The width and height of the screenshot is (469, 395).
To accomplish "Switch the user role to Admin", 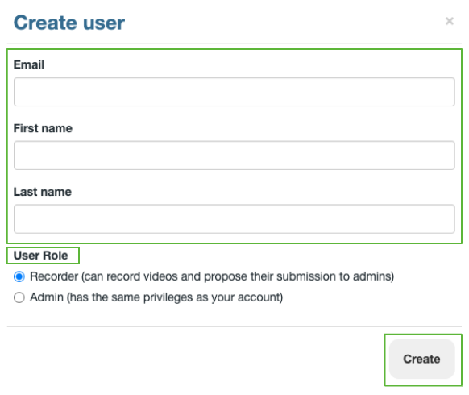I will pyautogui.click(x=19, y=297).
